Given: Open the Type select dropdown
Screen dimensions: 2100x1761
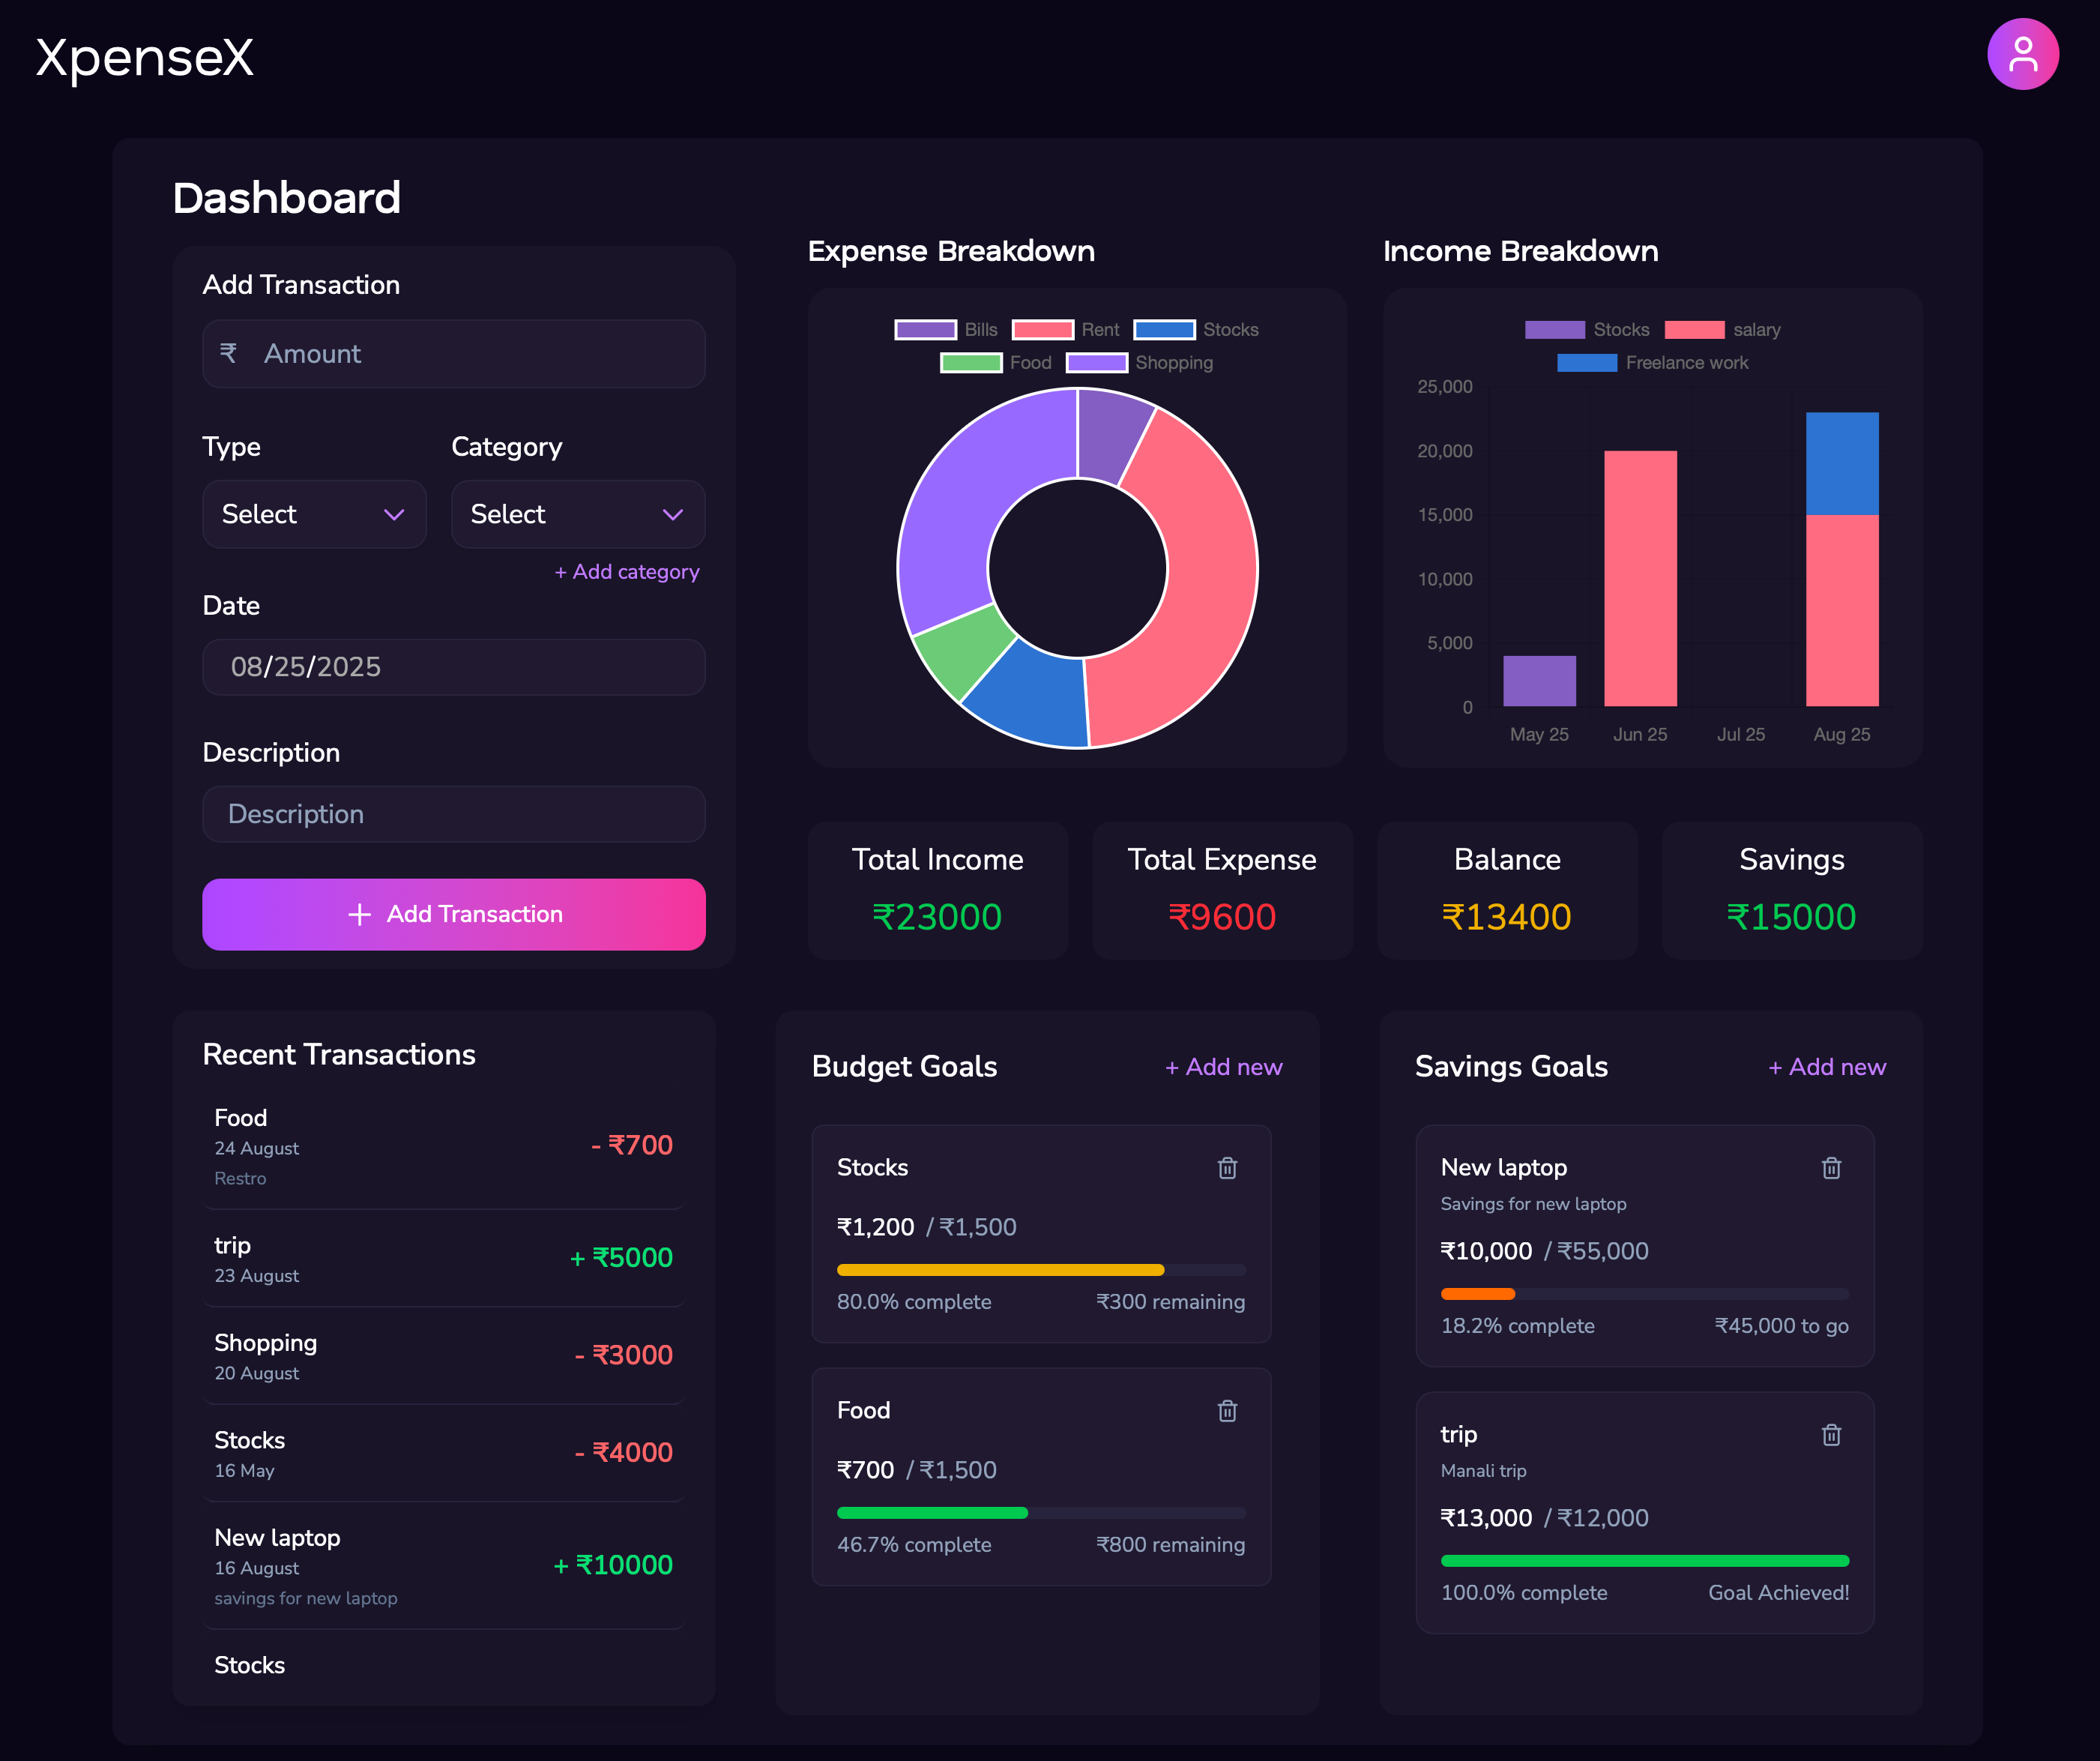Looking at the screenshot, I should [314, 514].
